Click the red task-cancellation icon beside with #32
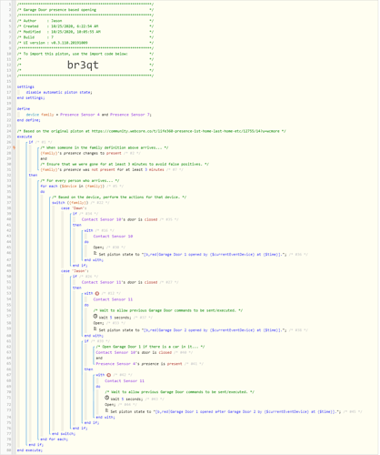380x455 pixels. coord(97,293)
